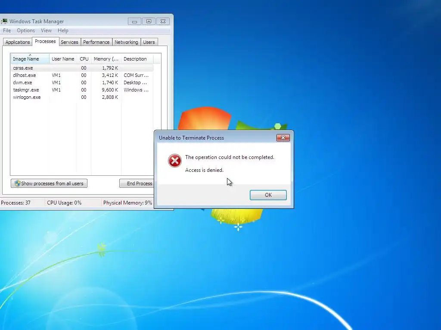The height and width of the screenshot is (330, 441).
Task: Open the File menu in Task Manager
Action: (x=7, y=31)
